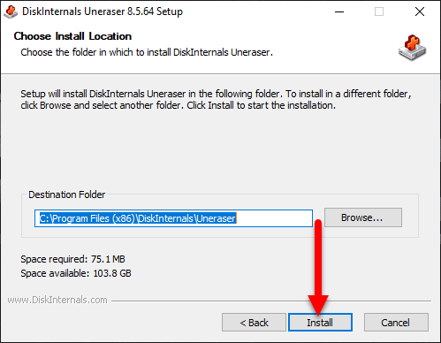Click the 'Setup will install' instruction paragraph
441x343 pixels.
click(x=216, y=99)
